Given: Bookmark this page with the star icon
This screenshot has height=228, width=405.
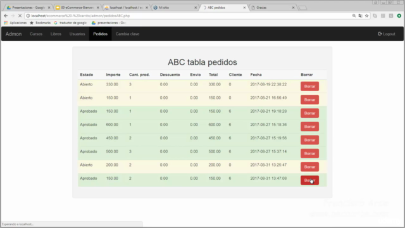Looking at the screenshot, I should tap(367, 16).
